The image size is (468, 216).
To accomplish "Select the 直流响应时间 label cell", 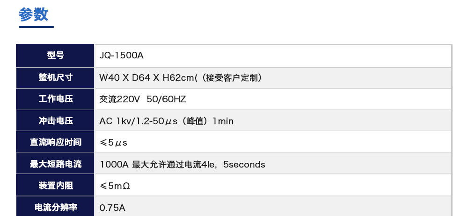I will (55, 142).
